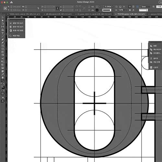Select the Eyedropper tool
The image size is (162, 162).
(3, 74)
